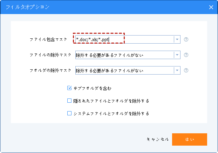Click the システムファイルとフォルダを除外する label

click(x=111, y=114)
